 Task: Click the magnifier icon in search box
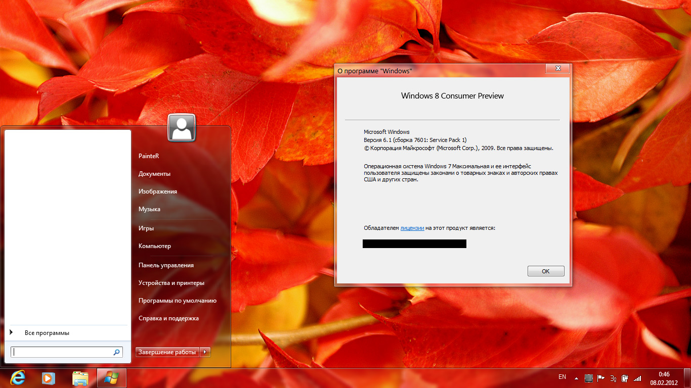(116, 352)
